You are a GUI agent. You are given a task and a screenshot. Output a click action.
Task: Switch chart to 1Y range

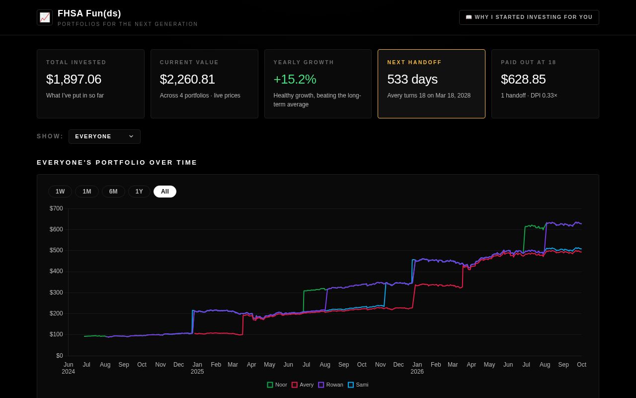coord(139,192)
